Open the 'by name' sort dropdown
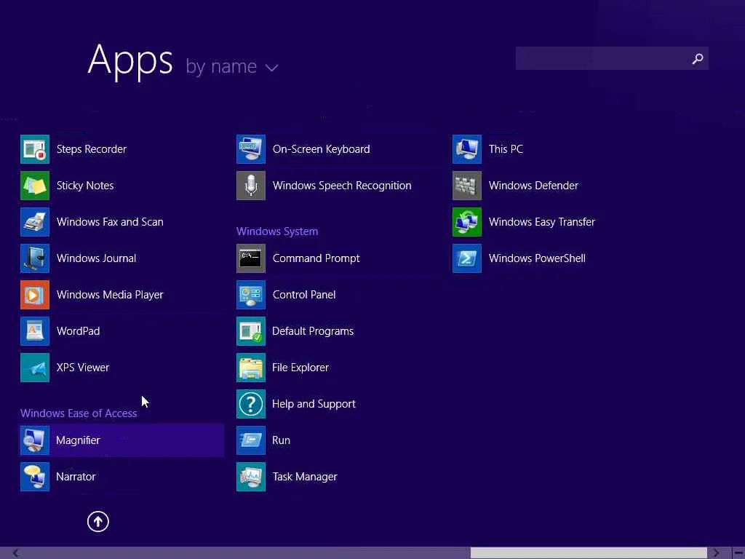The width and height of the screenshot is (745, 559). pyautogui.click(x=232, y=66)
